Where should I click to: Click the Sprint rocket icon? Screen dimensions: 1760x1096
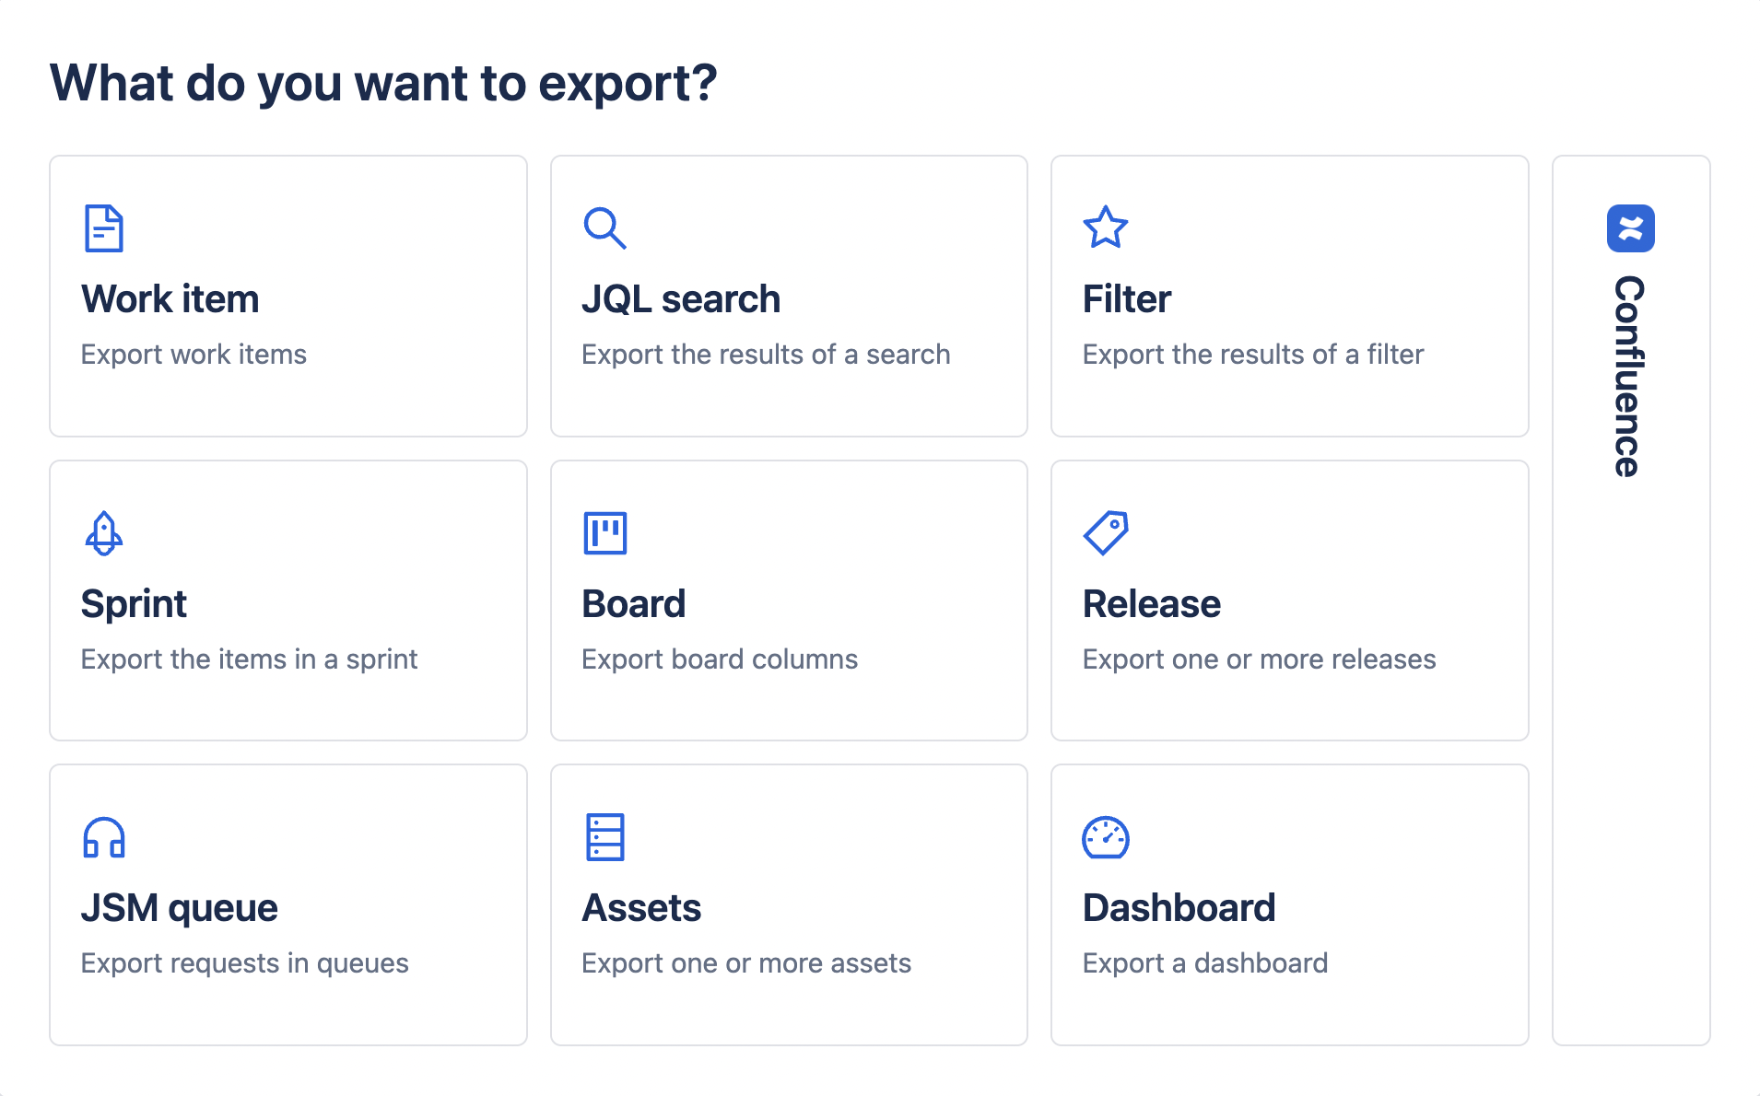click(x=103, y=532)
